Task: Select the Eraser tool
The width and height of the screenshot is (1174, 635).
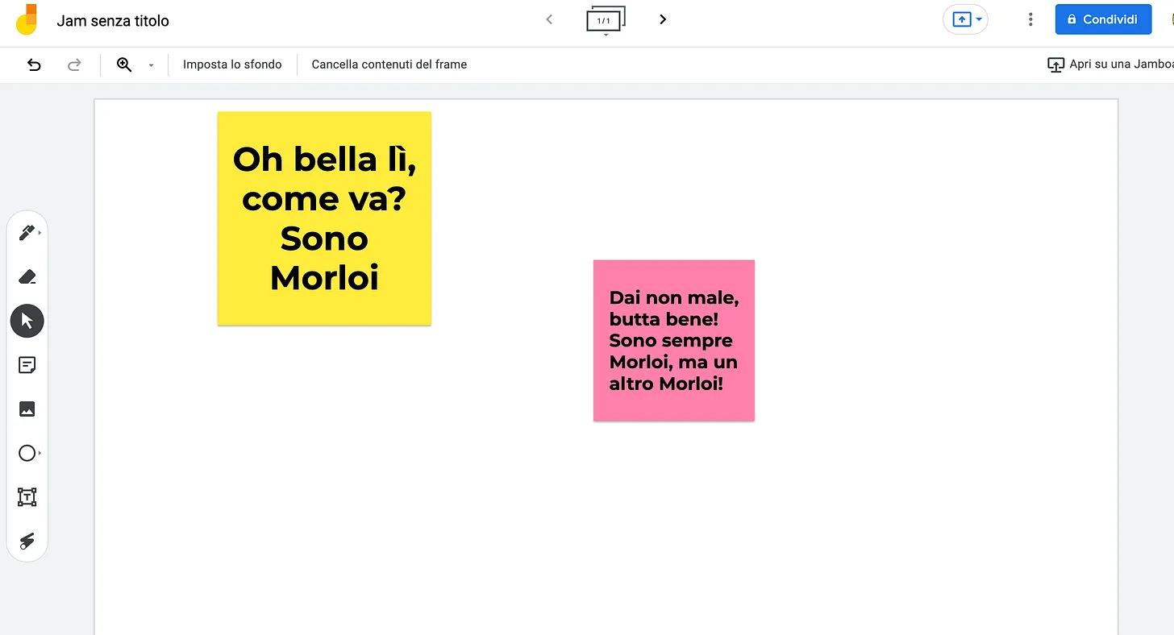Action: point(27,276)
